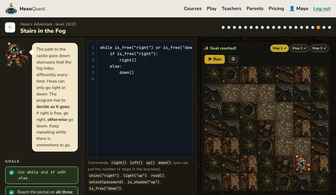
Task: Select the orange current level 18 dot
Action: click(318, 27)
